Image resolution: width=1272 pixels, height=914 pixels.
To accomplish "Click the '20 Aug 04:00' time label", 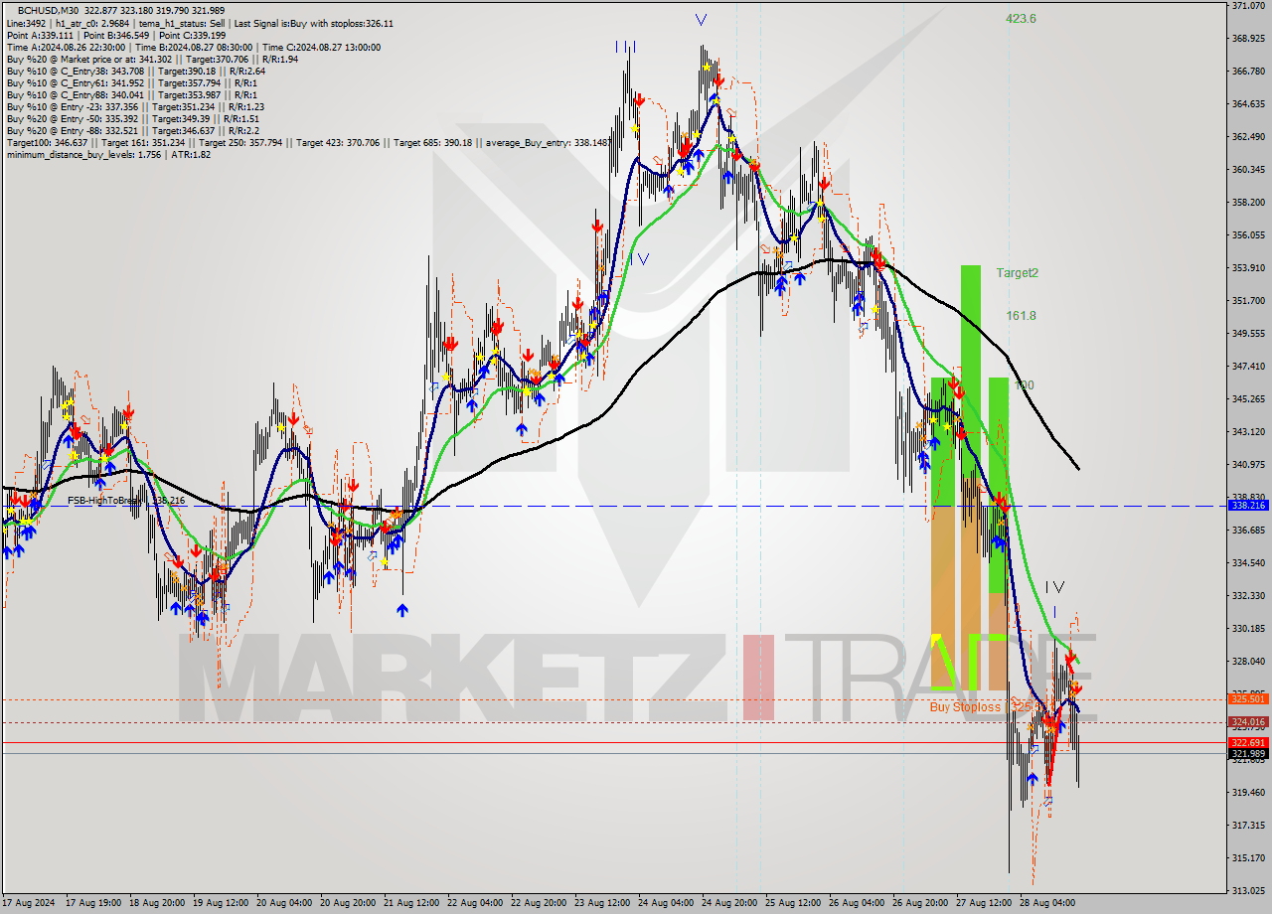I will (x=284, y=904).
